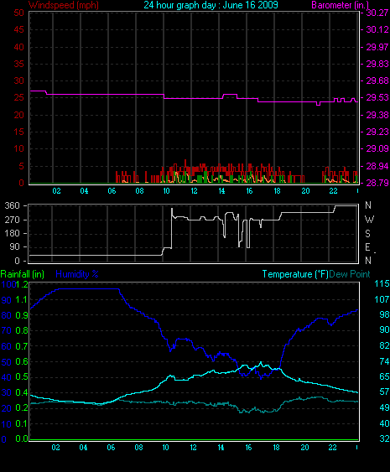Image resolution: width=390 pixels, height=472 pixels.
Task: Click the 30.12 barometer axis value
Action: tap(377, 29)
